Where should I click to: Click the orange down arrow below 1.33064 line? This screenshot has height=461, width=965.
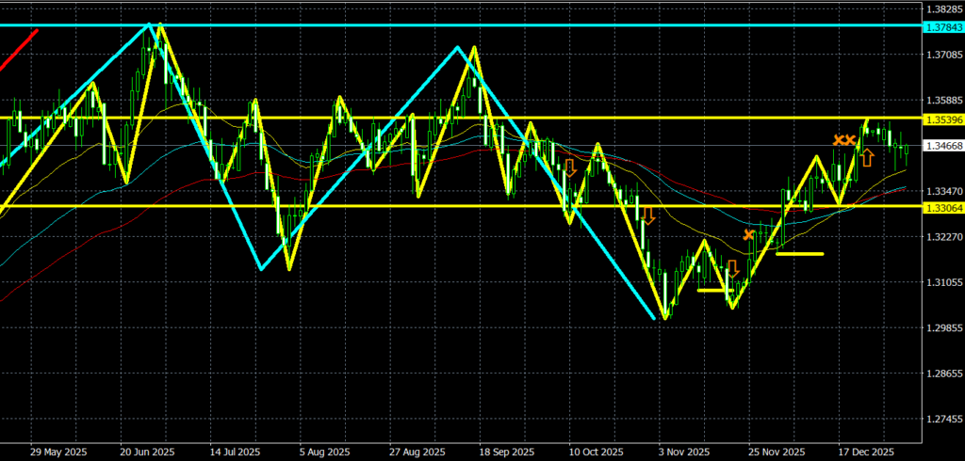pyautogui.click(x=647, y=215)
